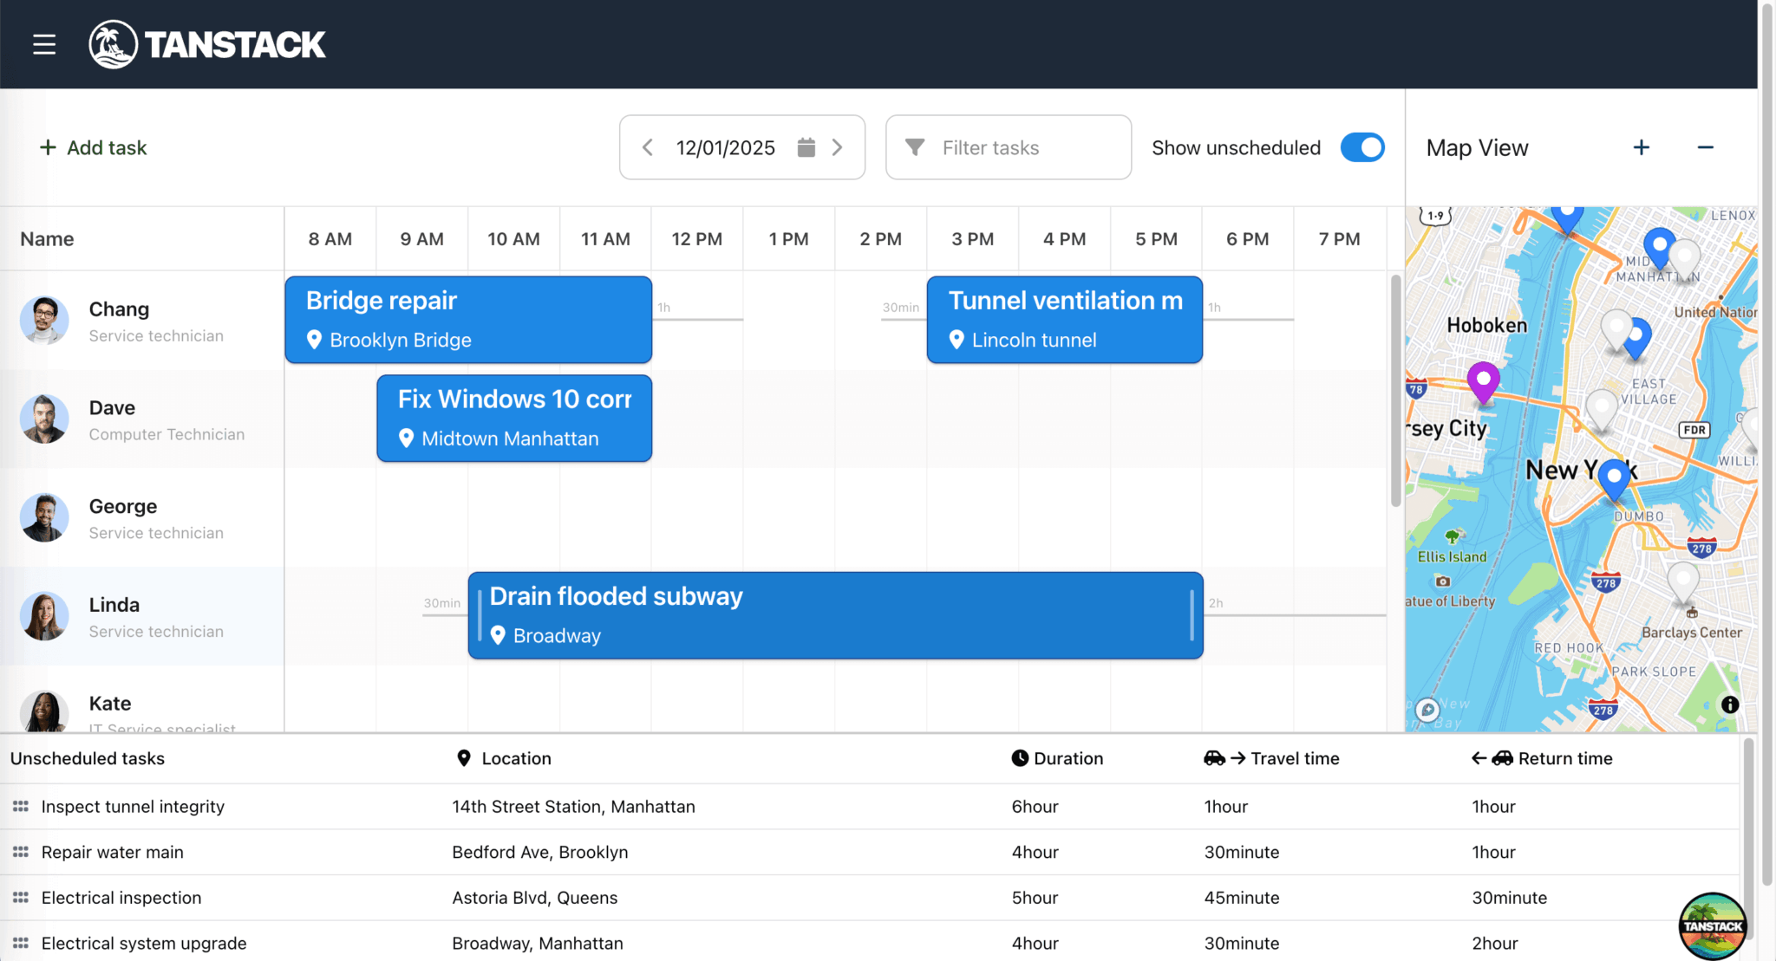Select the Bridge repair task
The height and width of the screenshot is (961, 1776).
click(468, 319)
